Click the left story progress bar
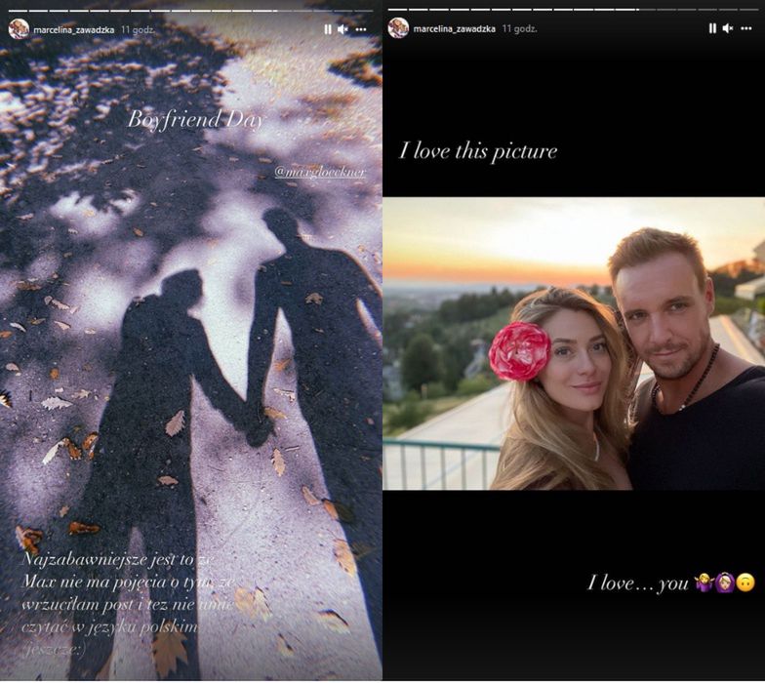This screenshot has width=765, height=683. (191, 10)
